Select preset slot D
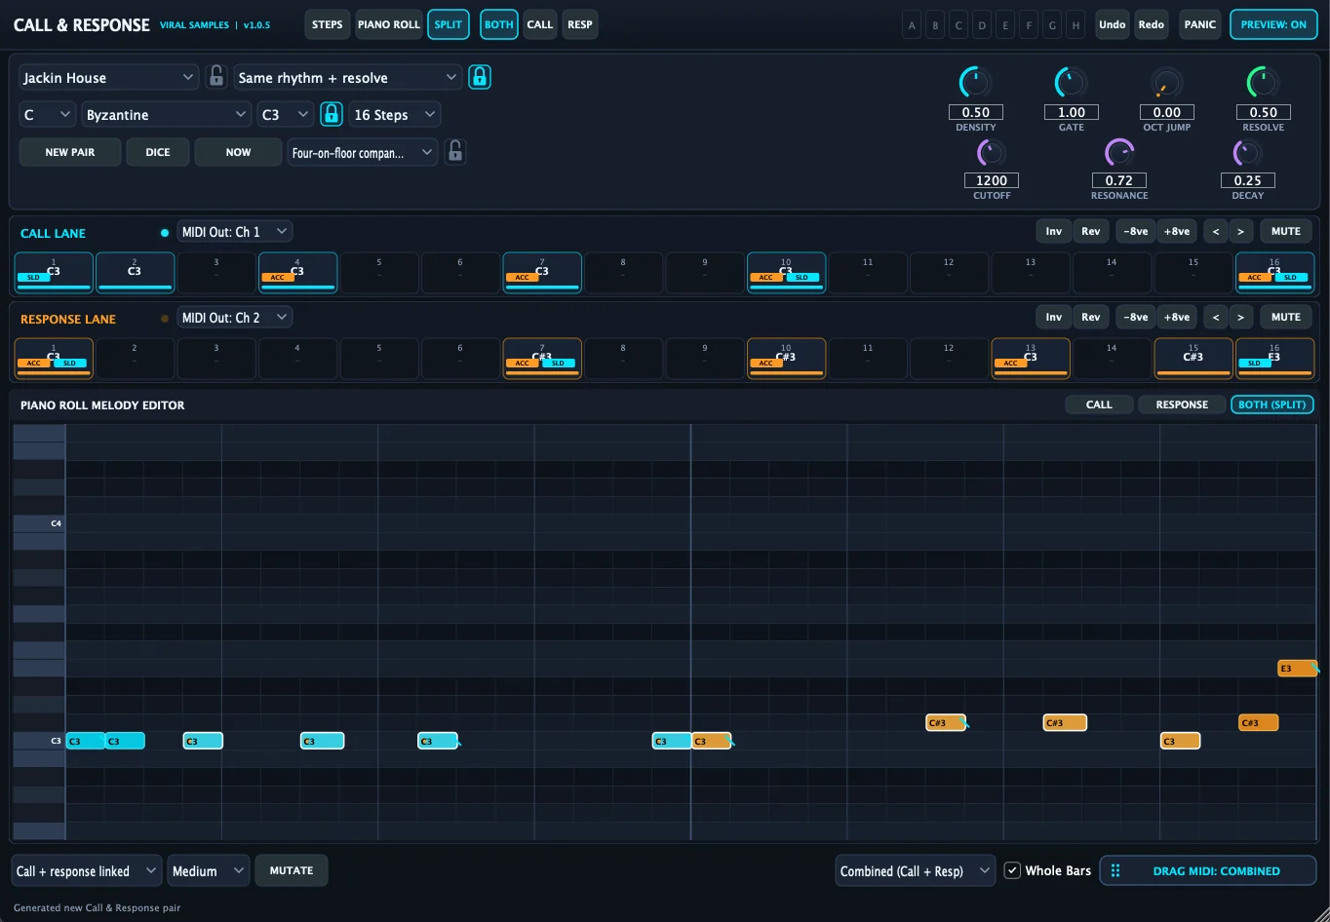 [x=982, y=25]
